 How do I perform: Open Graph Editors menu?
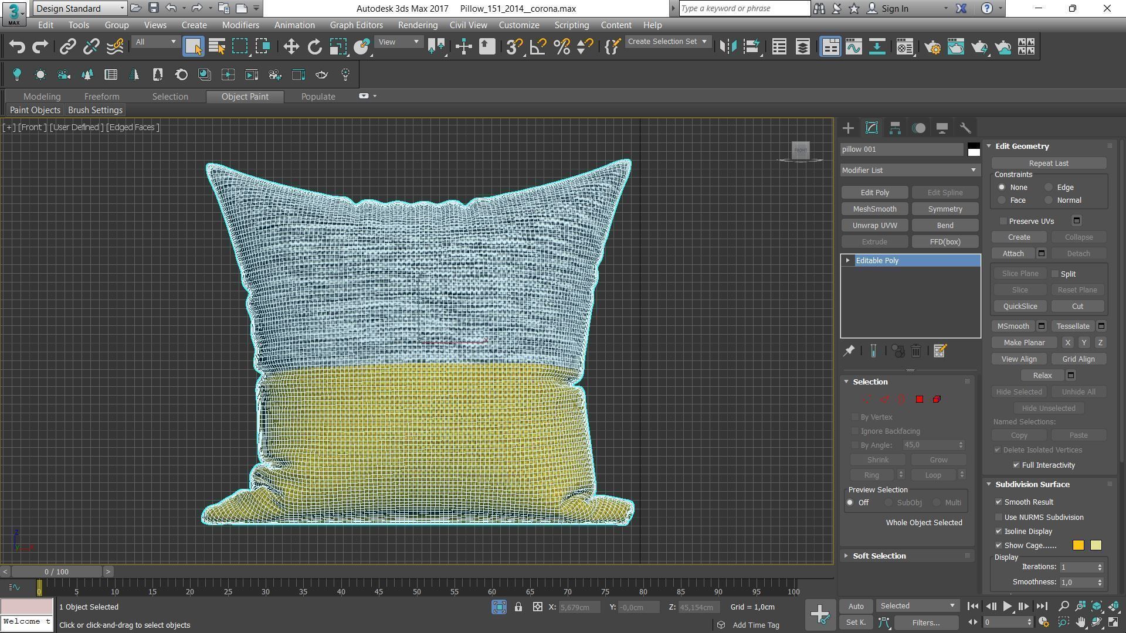[x=356, y=25]
